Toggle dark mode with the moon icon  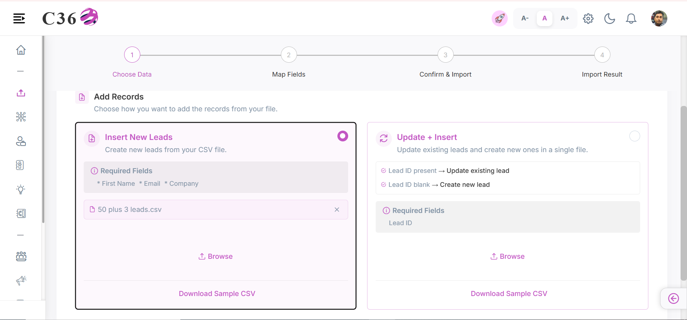point(609,18)
